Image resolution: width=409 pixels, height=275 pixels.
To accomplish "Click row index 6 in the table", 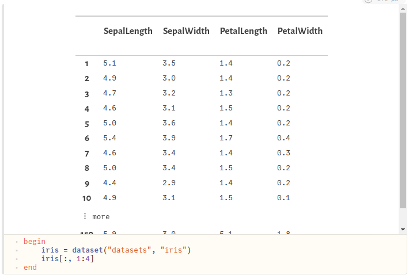I will tap(87, 138).
